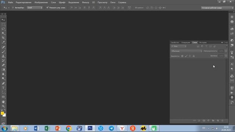Open the Изображение menu
The image size is (235, 132).
click(41, 3)
